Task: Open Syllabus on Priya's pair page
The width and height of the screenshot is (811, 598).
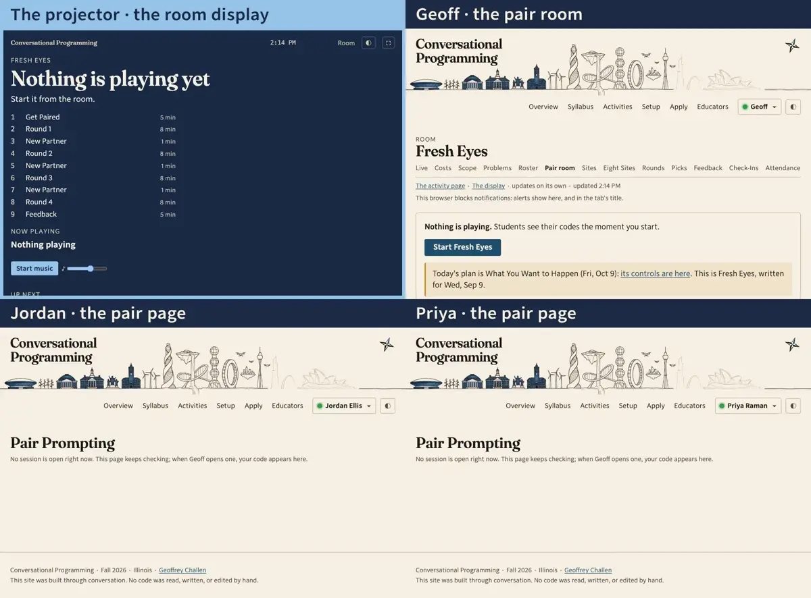Action: pyautogui.click(x=558, y=406)
